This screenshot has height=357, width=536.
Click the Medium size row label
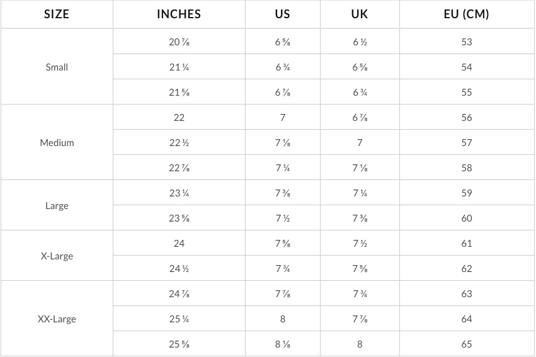tap(57, 142)
